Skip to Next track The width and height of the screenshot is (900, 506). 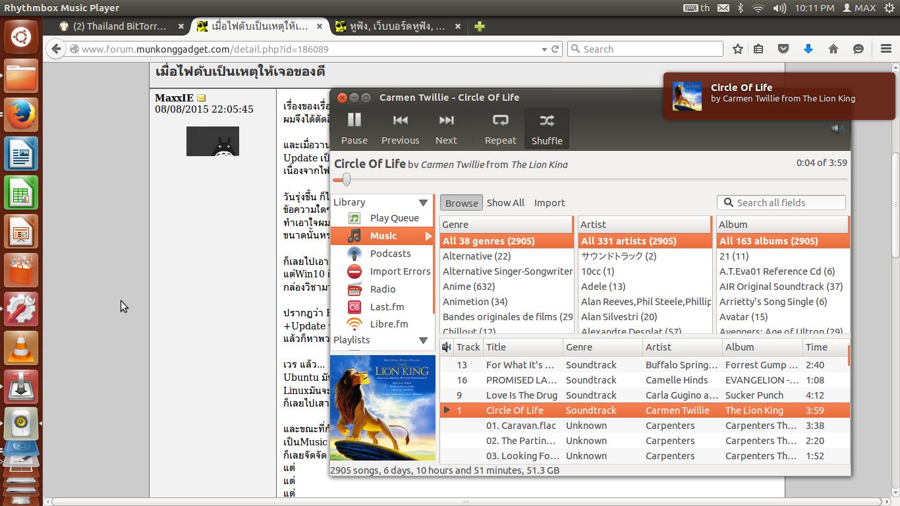tap(446, 128)
